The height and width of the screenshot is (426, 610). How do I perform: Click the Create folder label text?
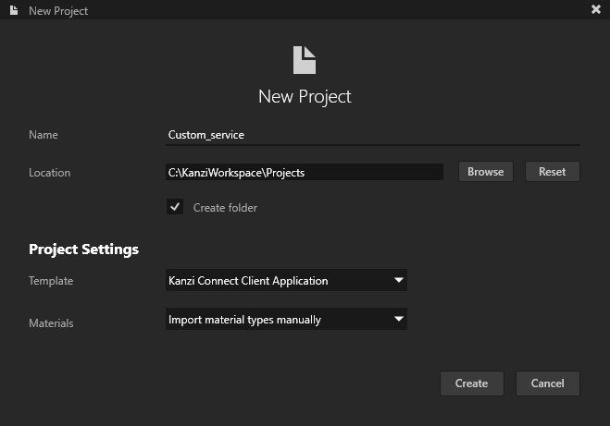[225, 208]
